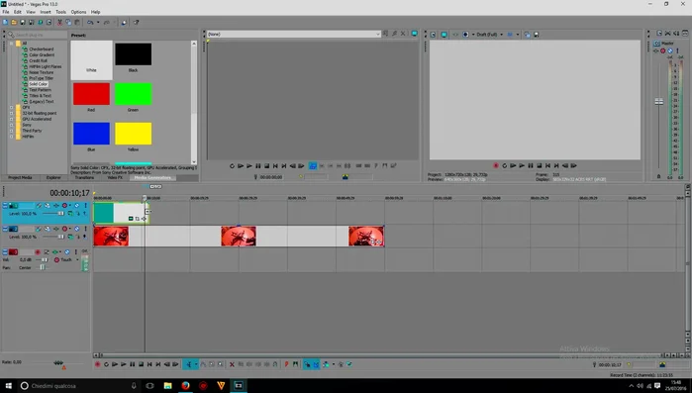692x393 pixels.
Task: Click Play in the video preview transport
Action: pos(522,166)
